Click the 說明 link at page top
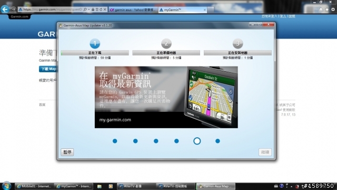Viewport: 337px width, 190px height. pos(292,16)
